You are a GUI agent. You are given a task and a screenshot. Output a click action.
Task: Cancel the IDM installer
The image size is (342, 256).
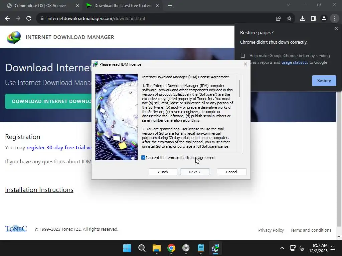[232, 172]
